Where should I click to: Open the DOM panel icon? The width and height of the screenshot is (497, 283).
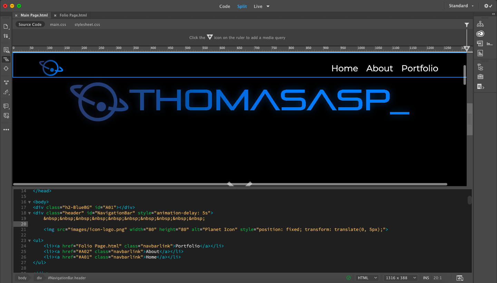click(x=480, y=67)
